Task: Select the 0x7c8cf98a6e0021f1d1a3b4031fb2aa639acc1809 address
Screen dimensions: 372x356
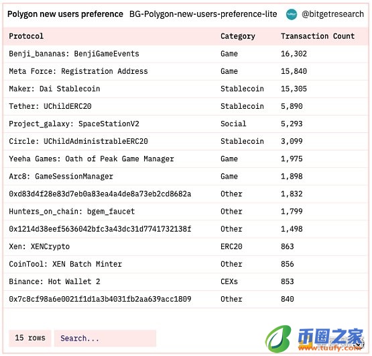Action: coord(100,299)
